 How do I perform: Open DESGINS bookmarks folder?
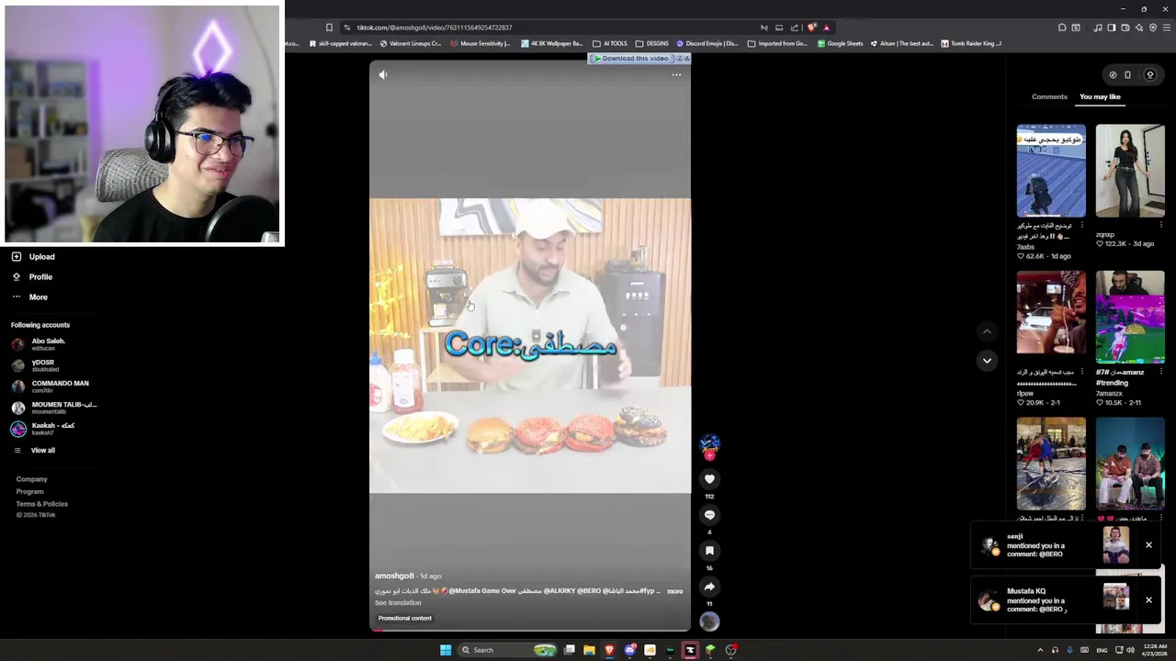tap(652, 43)
